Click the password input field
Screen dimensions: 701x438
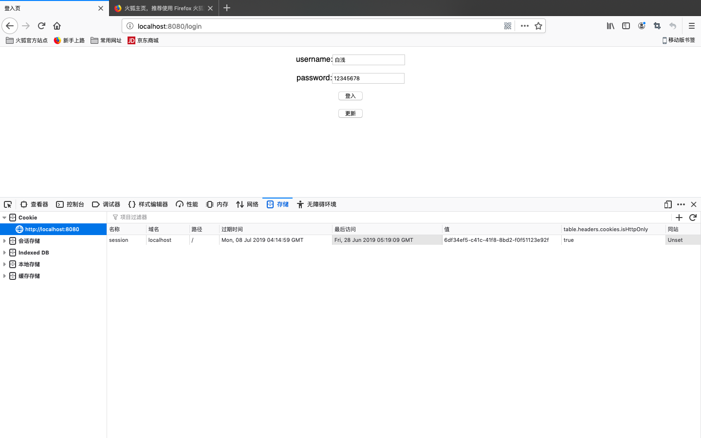point(368,78)
